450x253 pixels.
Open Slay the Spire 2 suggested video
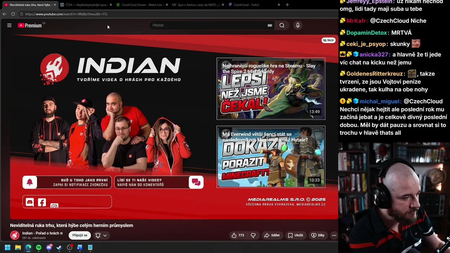(271, 89)
